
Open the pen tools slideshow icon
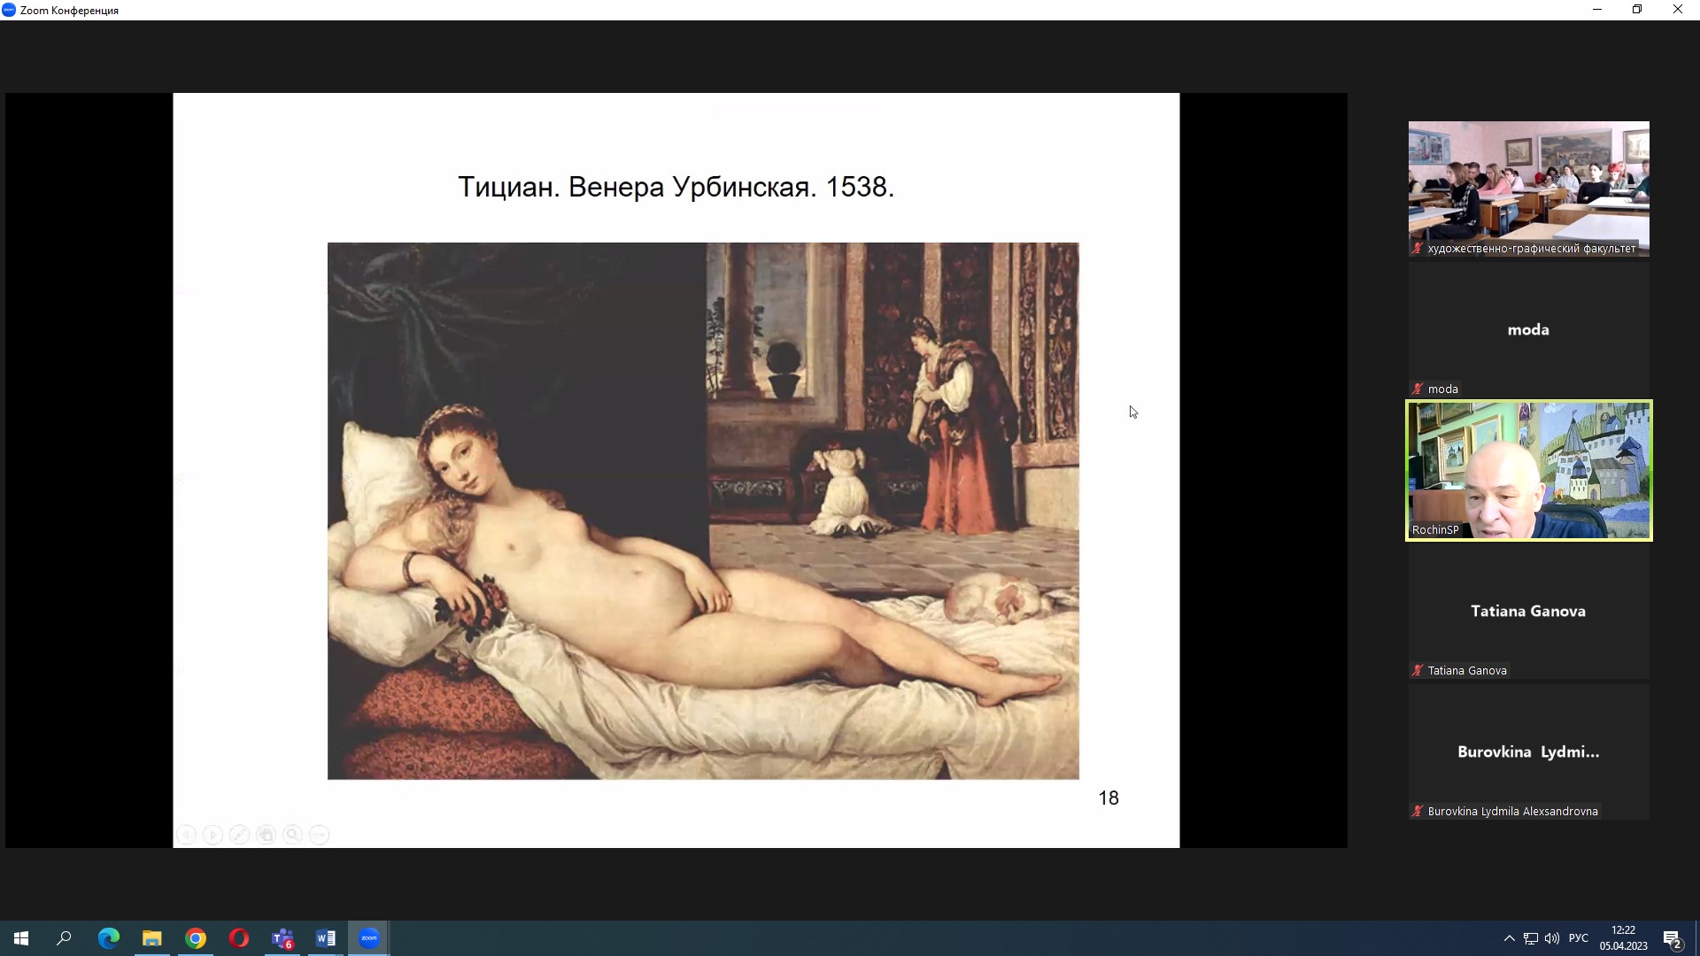tap(240, 835)
